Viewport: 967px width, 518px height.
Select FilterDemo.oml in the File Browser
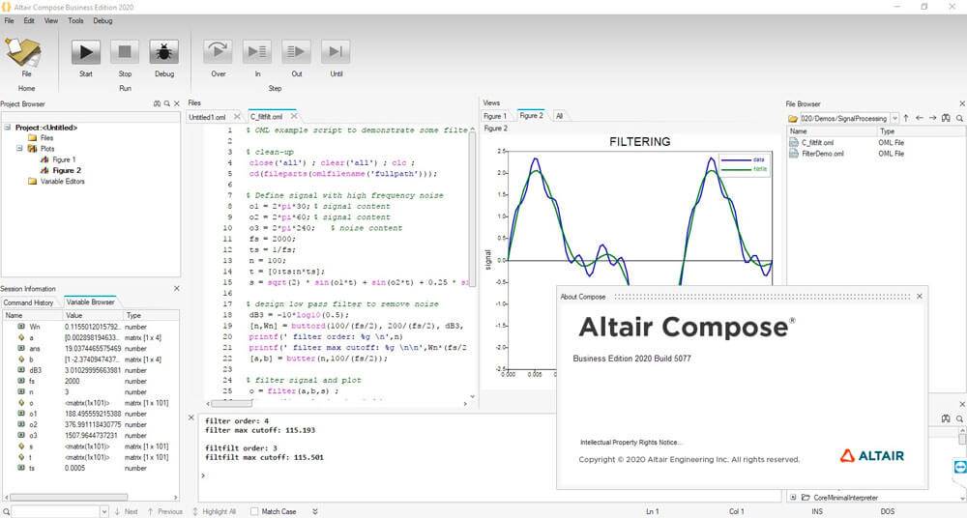click(x=822, y=154)
